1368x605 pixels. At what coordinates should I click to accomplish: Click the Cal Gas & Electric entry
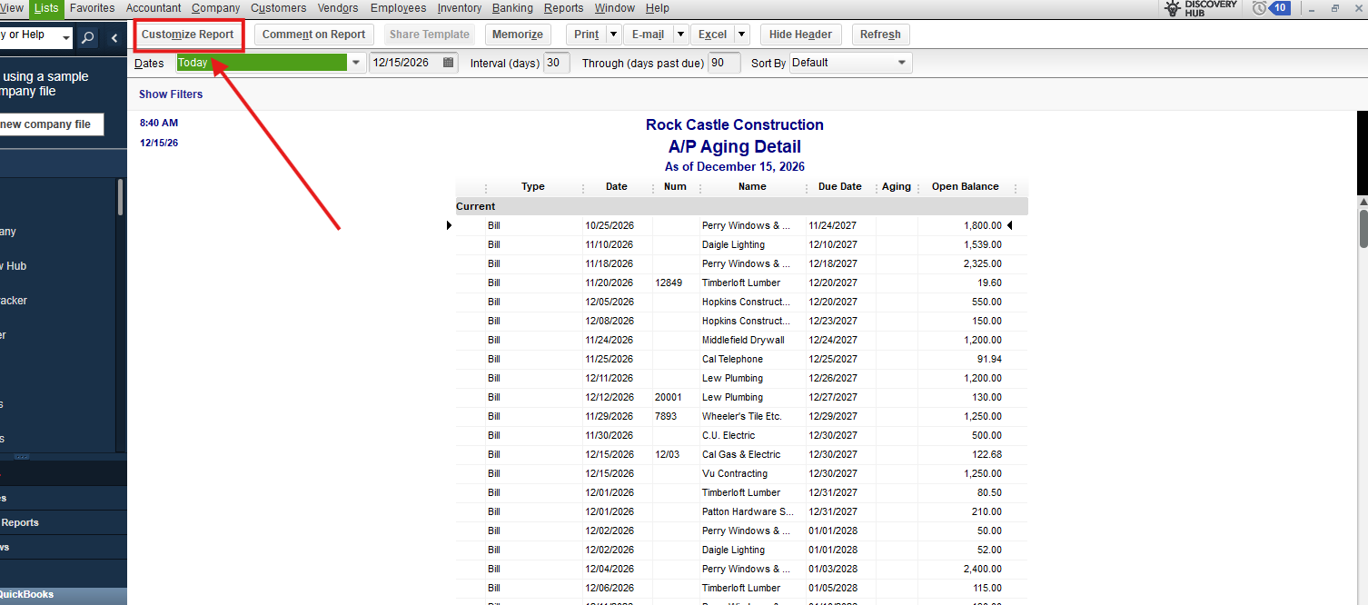coord(741,454)
